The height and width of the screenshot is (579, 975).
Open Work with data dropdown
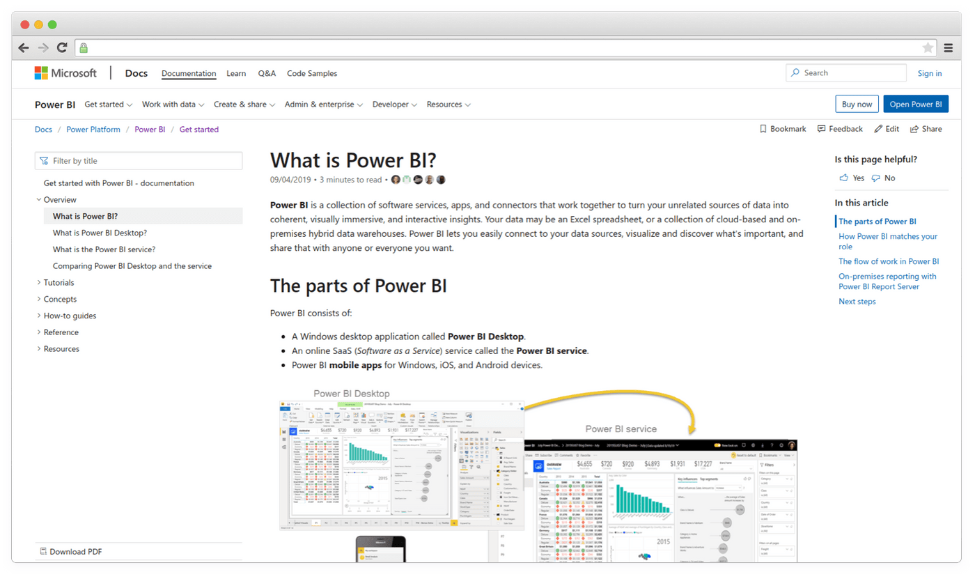[173, 105]
